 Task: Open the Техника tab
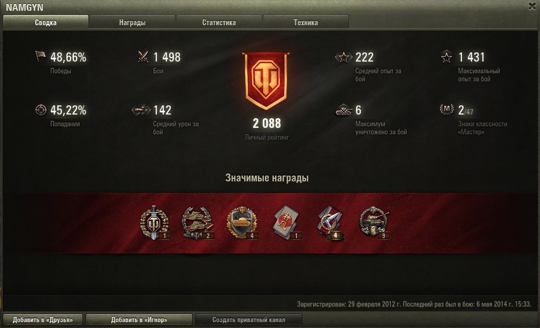click(306, 22)
